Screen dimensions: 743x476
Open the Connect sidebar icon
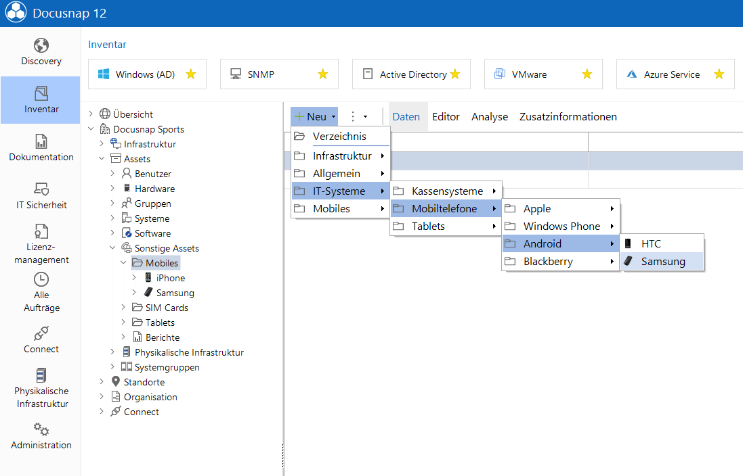(41, 333)
